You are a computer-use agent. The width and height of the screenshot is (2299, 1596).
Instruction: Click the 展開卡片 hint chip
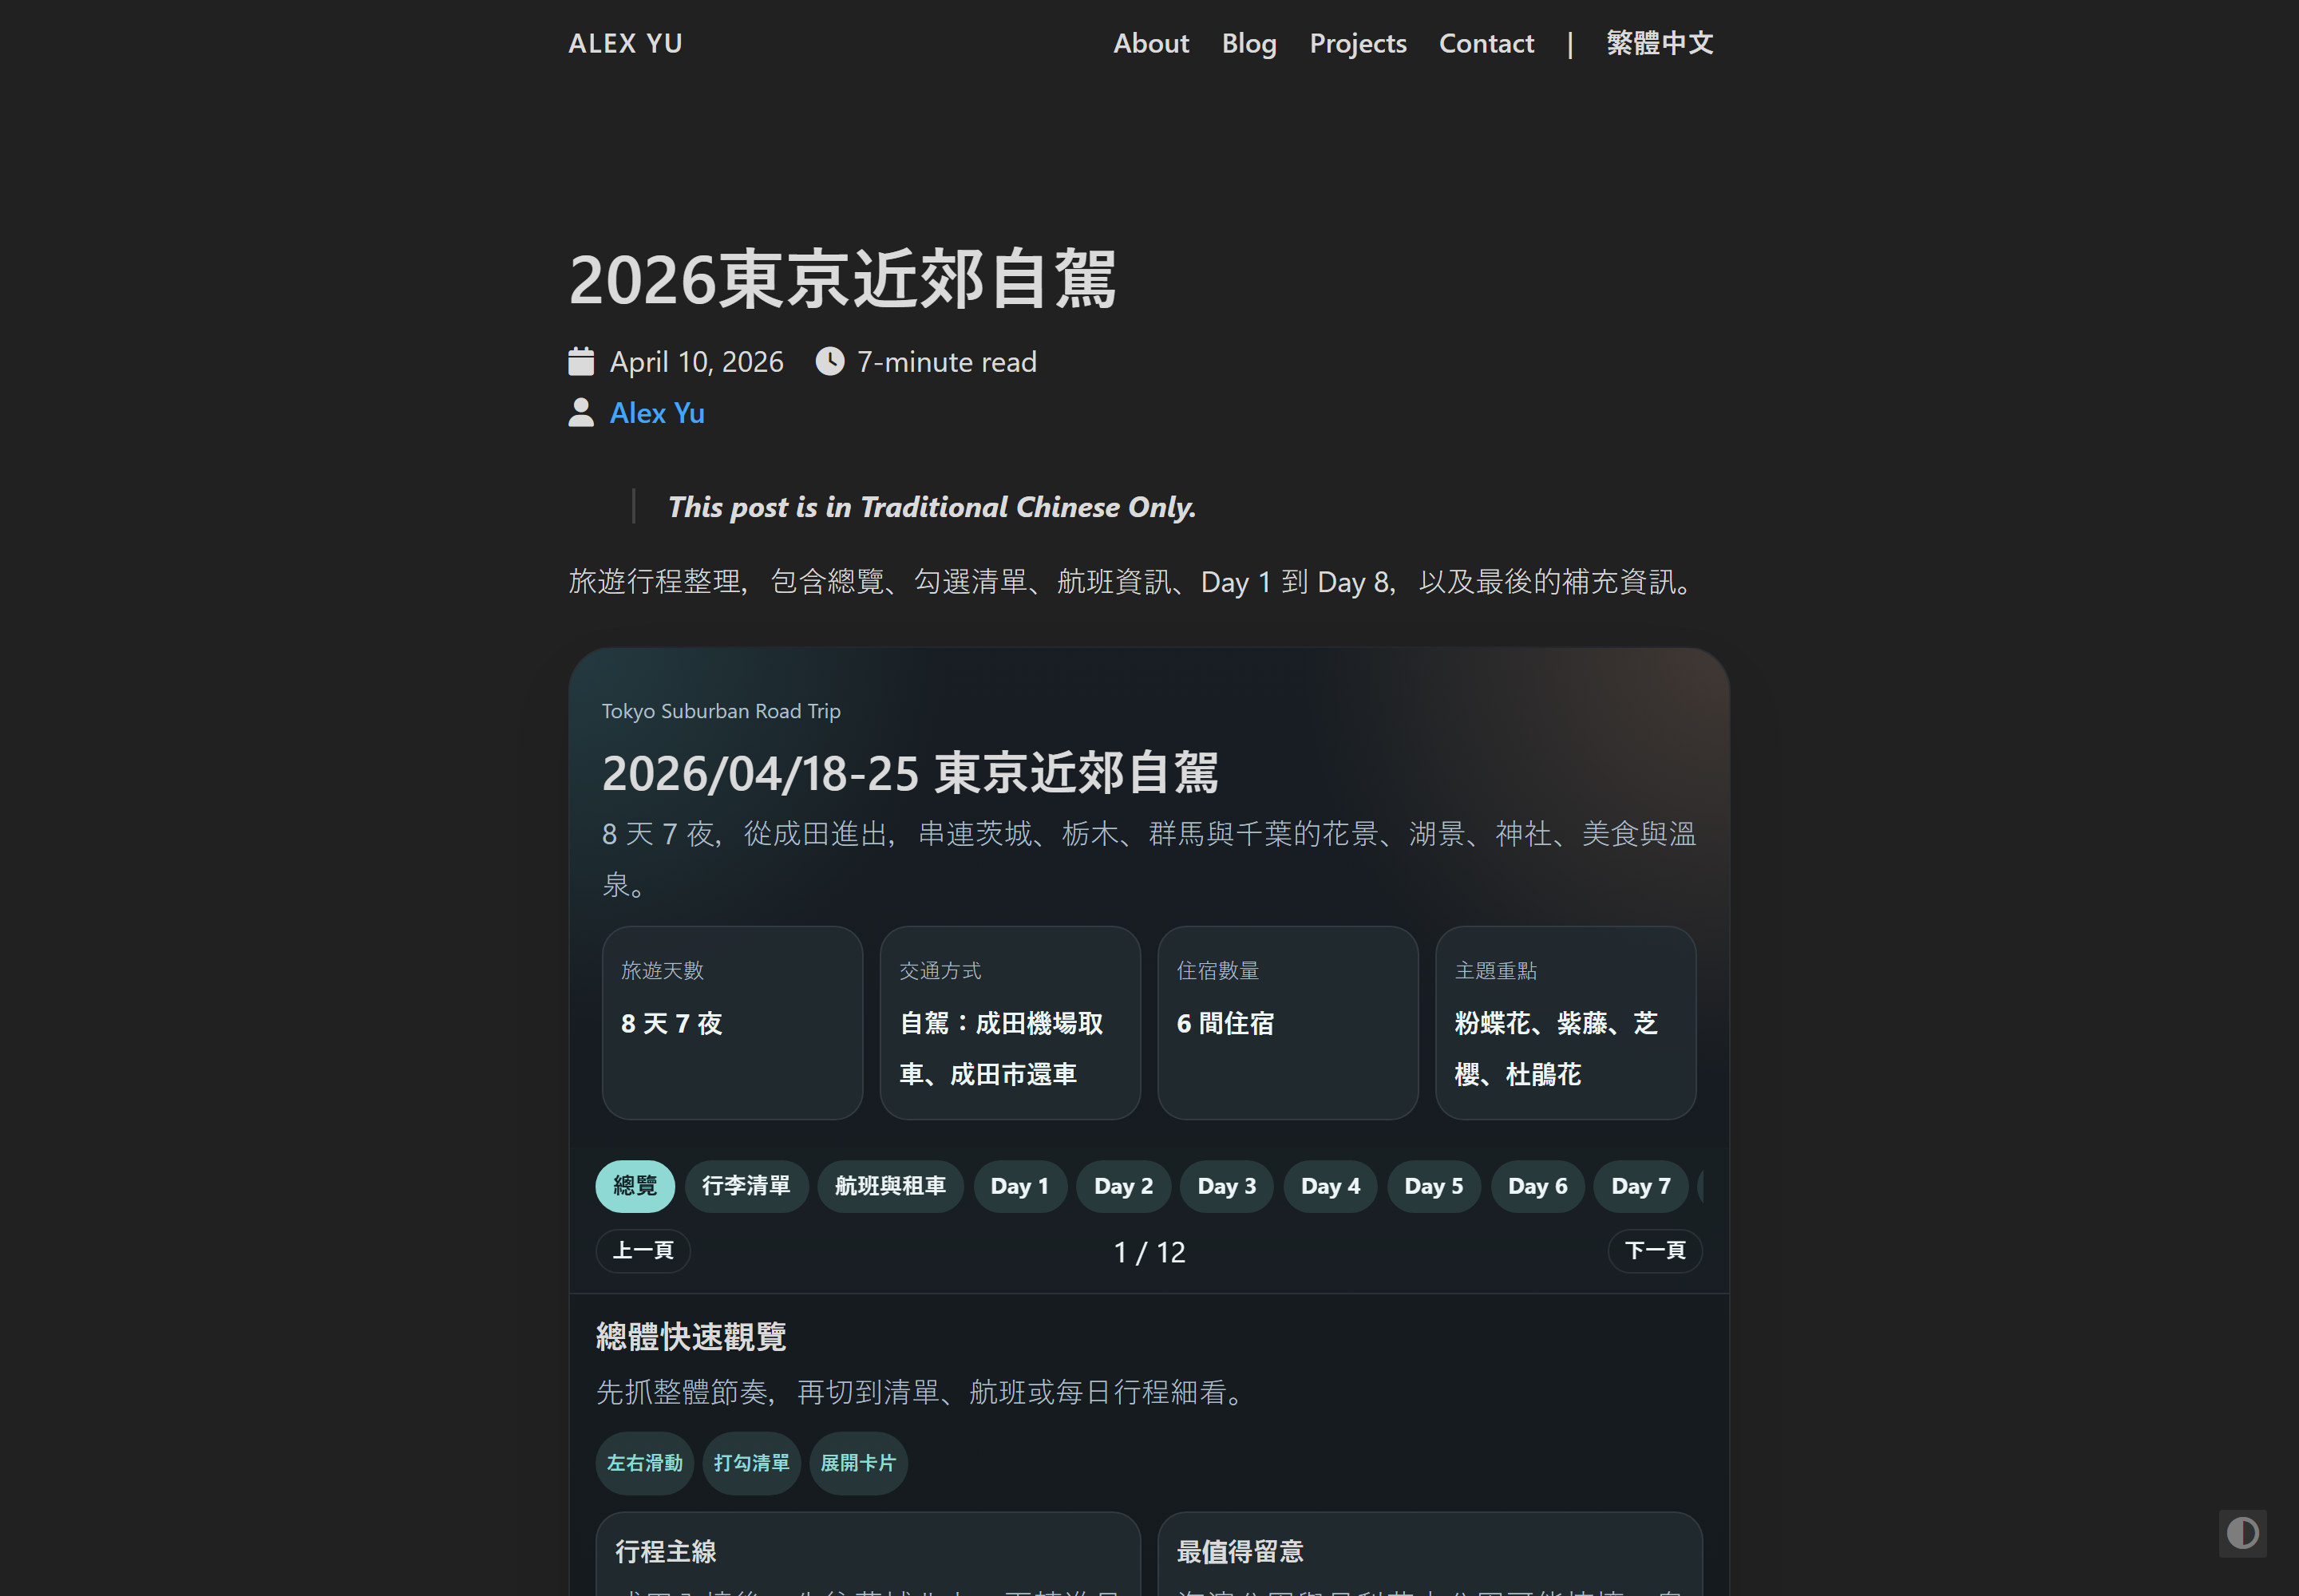click(x=858, y=1463)
